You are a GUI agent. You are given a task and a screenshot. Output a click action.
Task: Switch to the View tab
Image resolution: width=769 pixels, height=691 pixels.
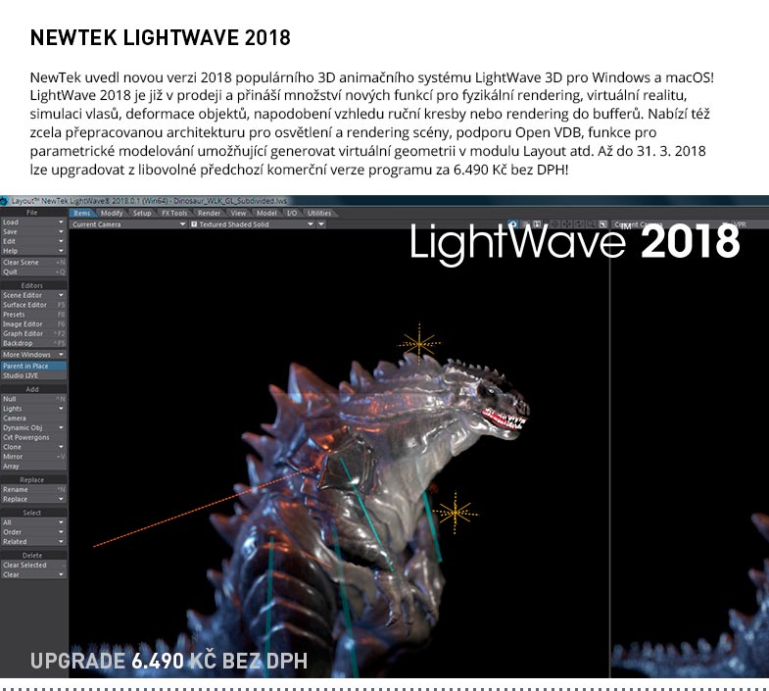(238, 213)
